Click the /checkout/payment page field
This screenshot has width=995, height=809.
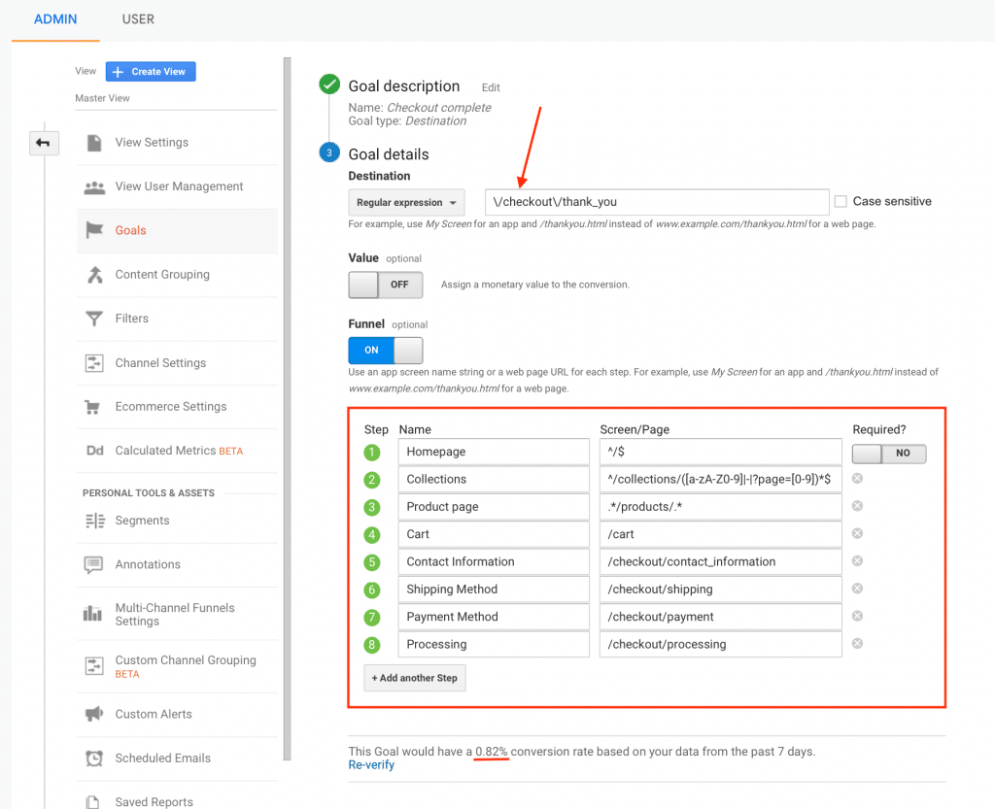coord(720,617)
